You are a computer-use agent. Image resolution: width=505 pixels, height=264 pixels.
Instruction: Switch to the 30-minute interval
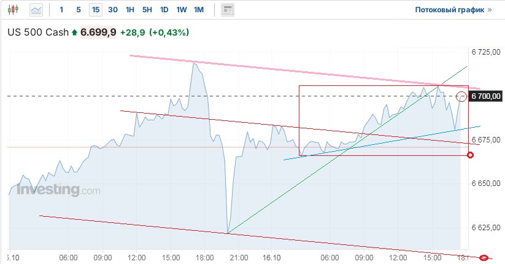tap(113, 10)
